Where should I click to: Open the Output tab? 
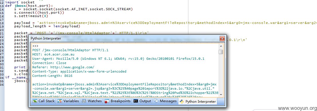click(x=142, y=101)
